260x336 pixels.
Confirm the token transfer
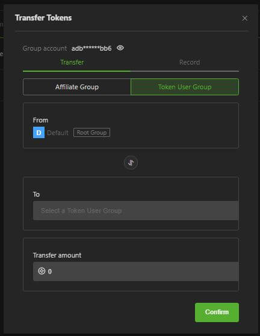click(x=217, y=312)
